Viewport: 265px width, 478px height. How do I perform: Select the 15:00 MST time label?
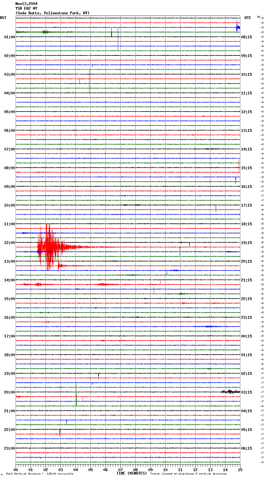(10, 299)
